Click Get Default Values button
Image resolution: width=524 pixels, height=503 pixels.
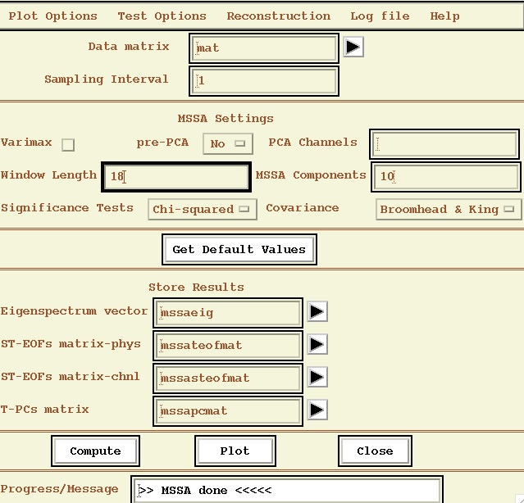pyautogui.click(x=239, y=250)
